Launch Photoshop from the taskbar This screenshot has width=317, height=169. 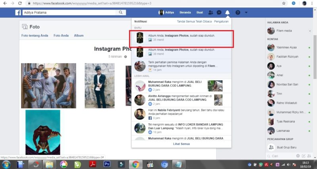[x=107, y=164]
